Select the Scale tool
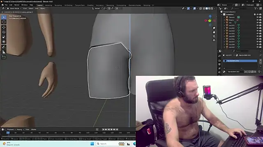This screenshot has width=263, height=147. (x=4, y=37)
